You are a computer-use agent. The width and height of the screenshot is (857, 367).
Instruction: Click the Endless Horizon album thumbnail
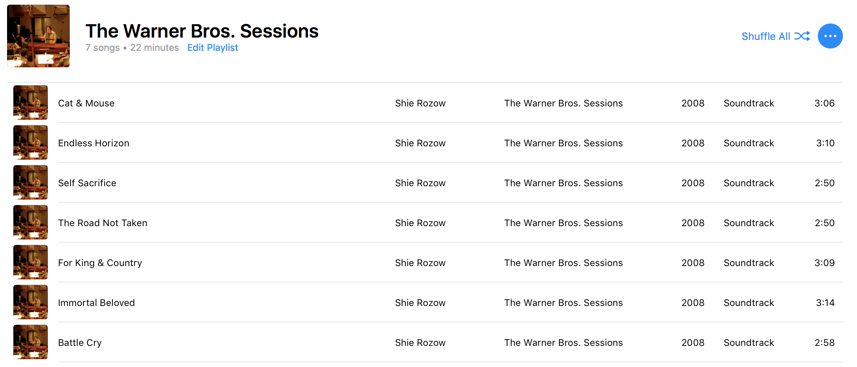[x=31, y=142]
